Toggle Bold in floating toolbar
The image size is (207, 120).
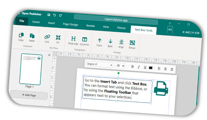pyautogui.click(x=132, y=67)
